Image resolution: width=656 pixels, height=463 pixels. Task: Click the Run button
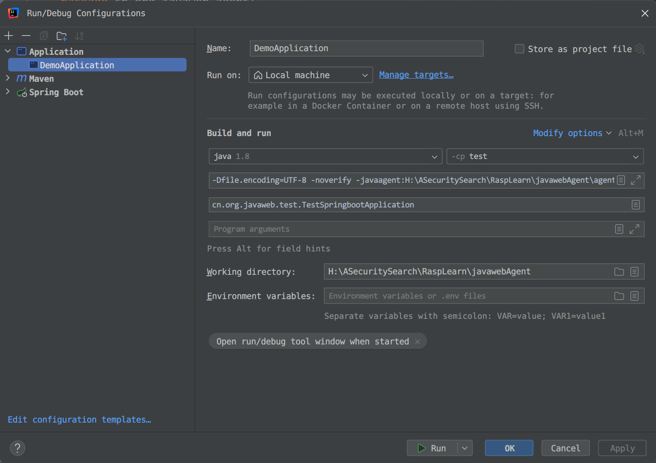point(432,448)
